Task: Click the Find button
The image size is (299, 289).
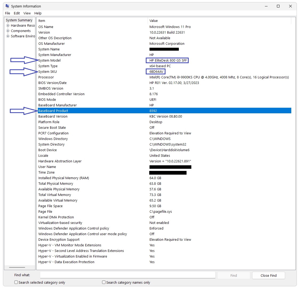Action: (x=233, y=275)
